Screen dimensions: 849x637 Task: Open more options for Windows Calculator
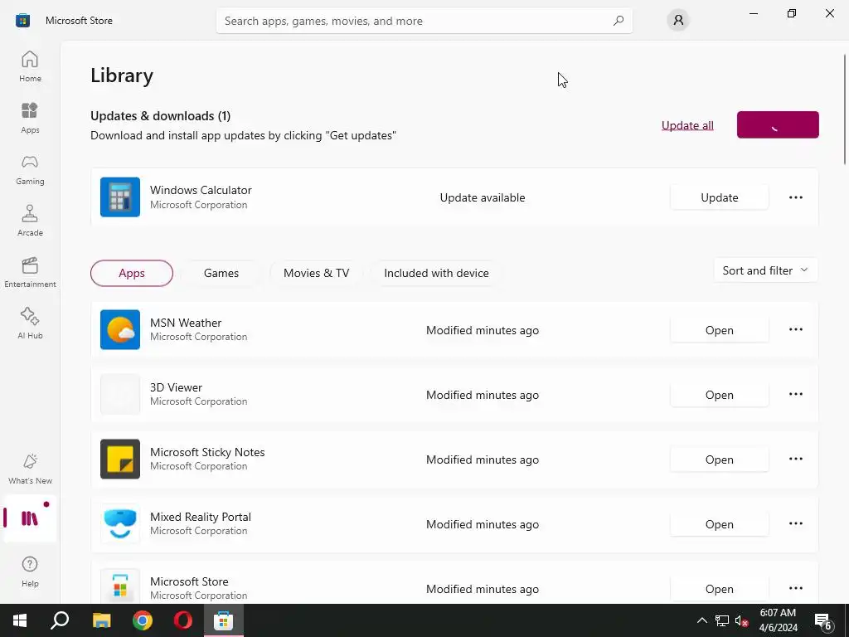[795, 197]
